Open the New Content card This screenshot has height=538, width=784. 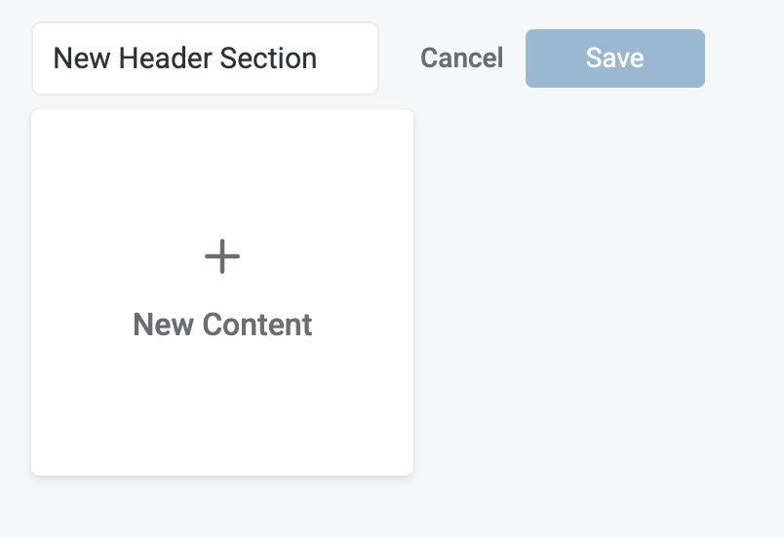click(222, 292)
